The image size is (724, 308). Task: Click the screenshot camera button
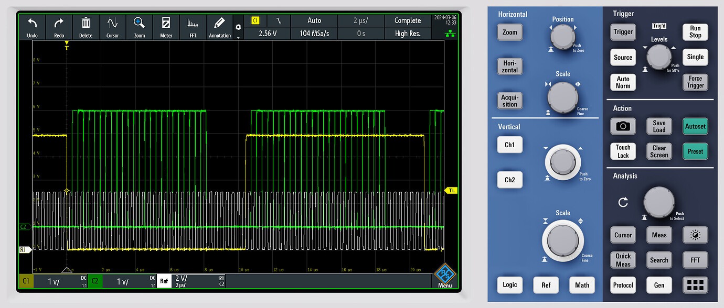click(x=623, y=126)
